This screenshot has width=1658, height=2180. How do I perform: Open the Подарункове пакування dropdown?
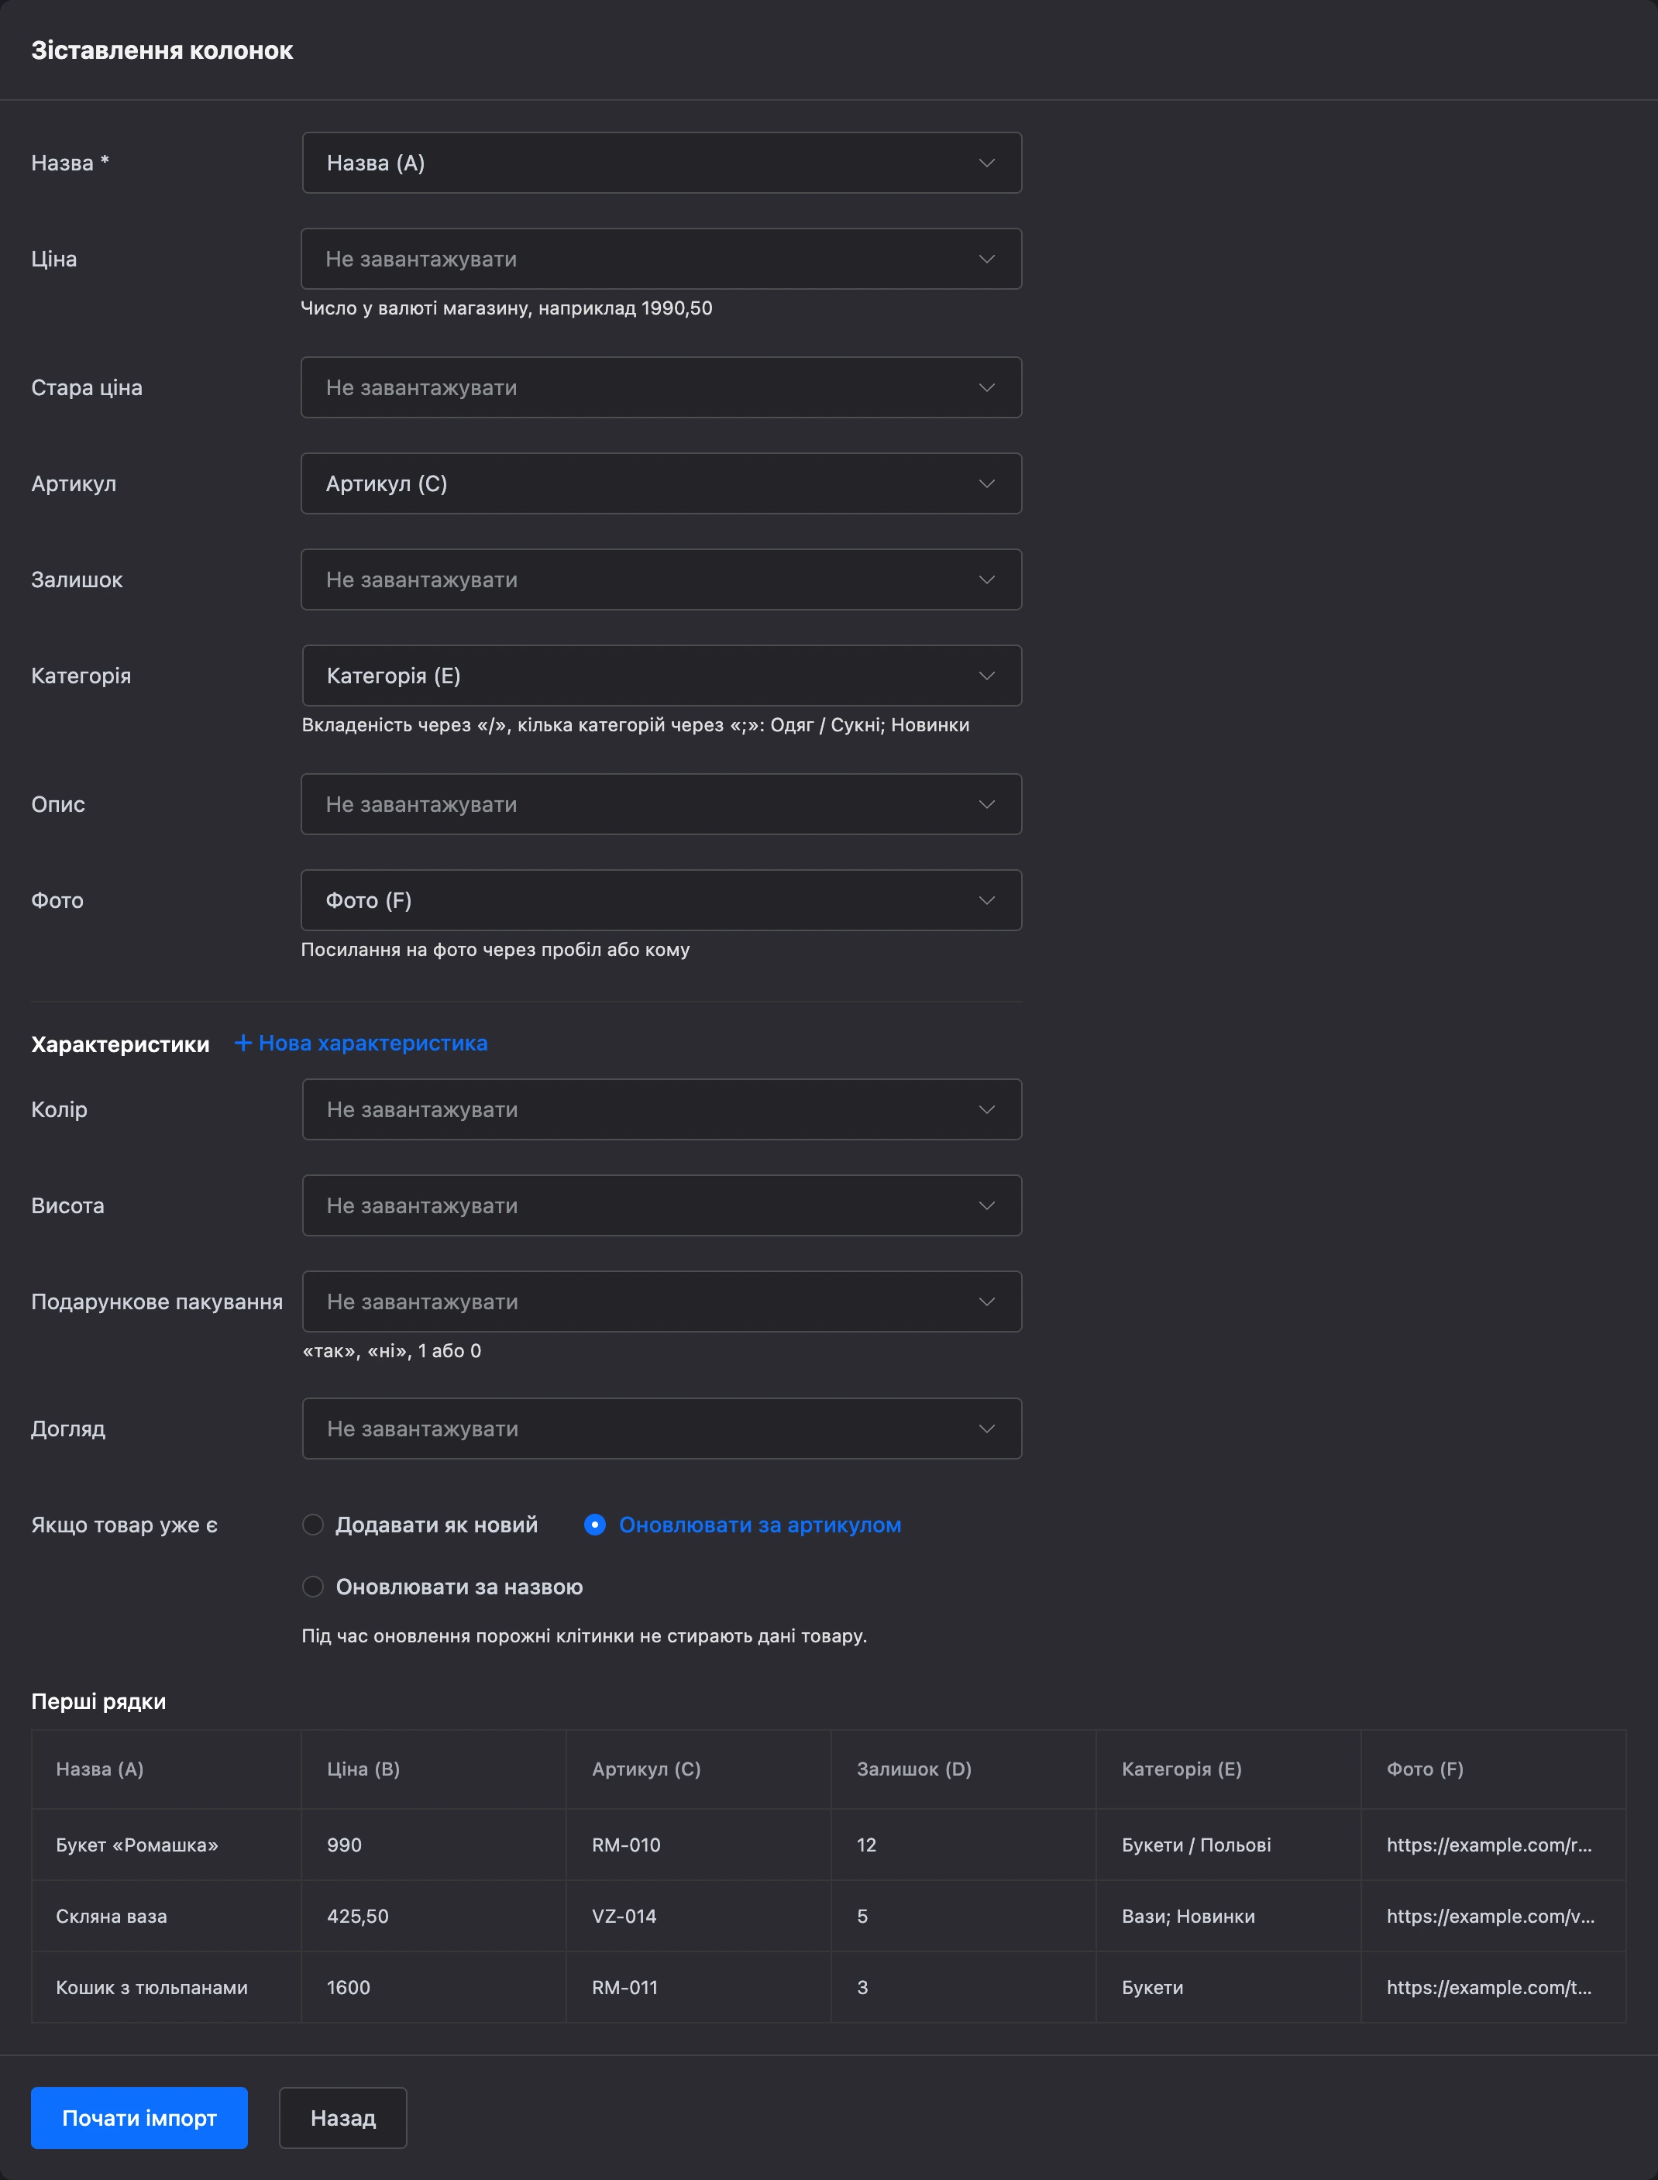(x=661, y=1301)
